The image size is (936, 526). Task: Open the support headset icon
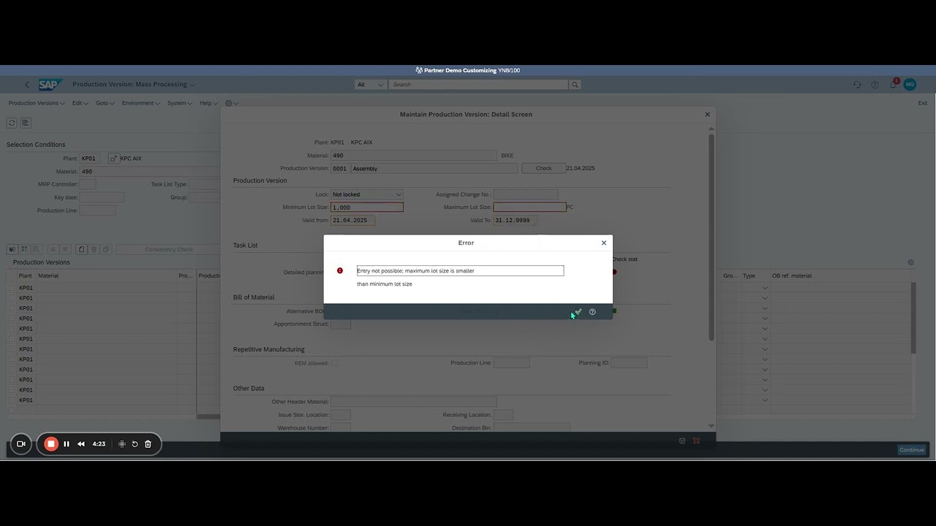(x=857, y=85)
